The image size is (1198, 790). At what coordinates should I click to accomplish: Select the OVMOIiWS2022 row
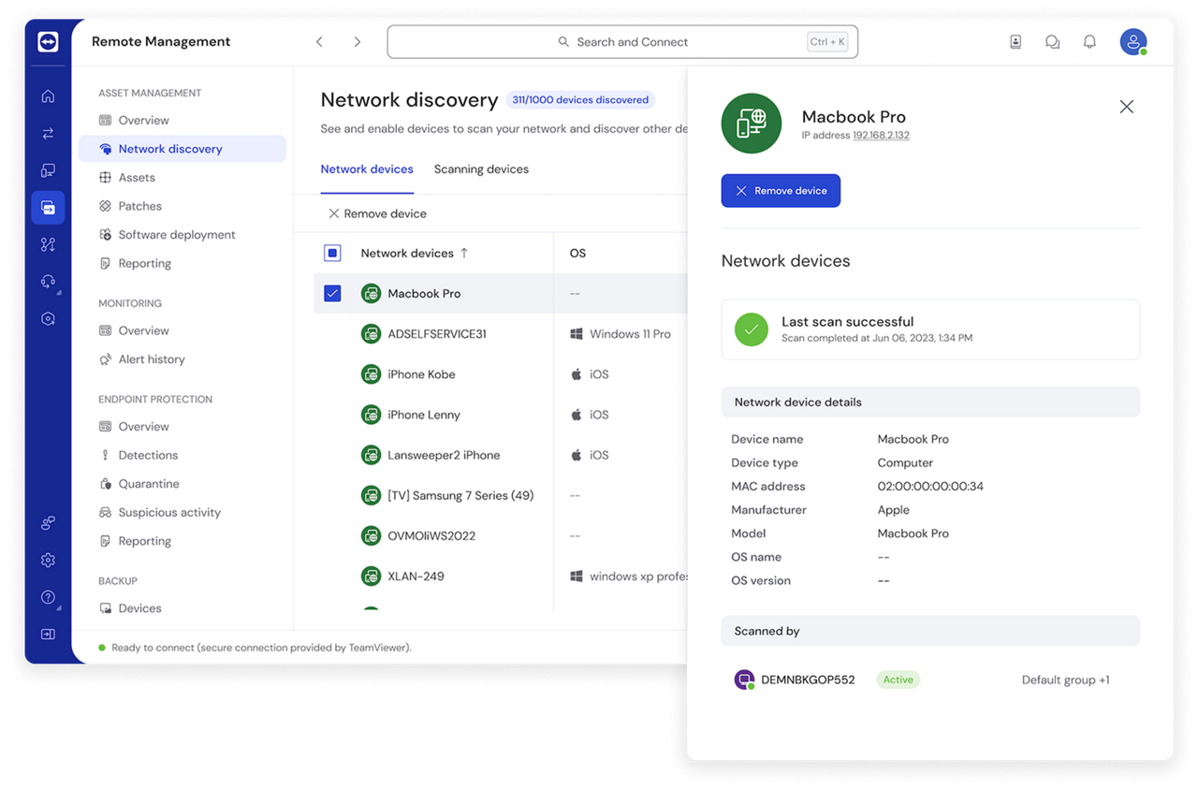tap(501, 535)
